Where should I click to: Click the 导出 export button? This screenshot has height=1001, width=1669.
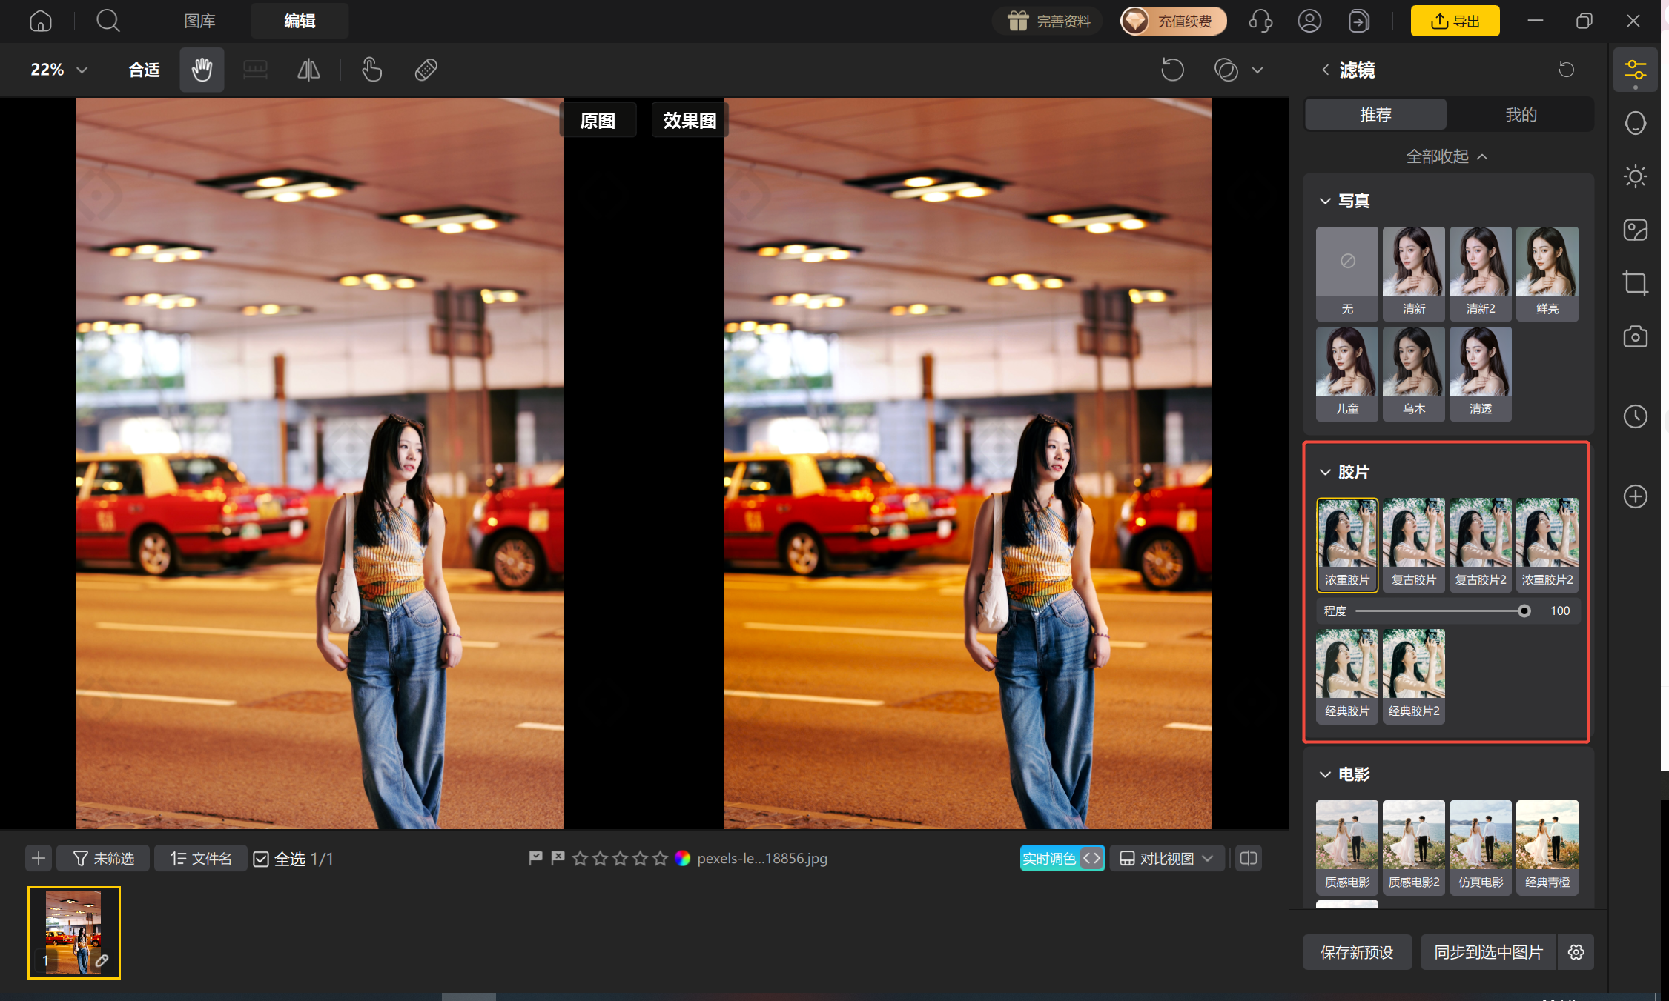[x=1455, y=21]
